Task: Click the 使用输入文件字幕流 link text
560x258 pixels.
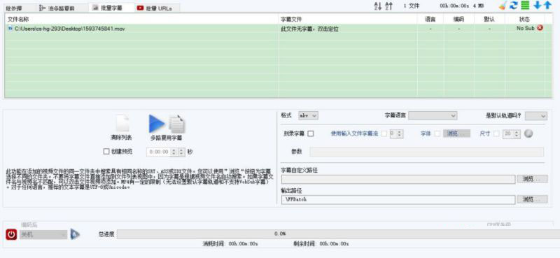Action: click(x=354, y=134)
